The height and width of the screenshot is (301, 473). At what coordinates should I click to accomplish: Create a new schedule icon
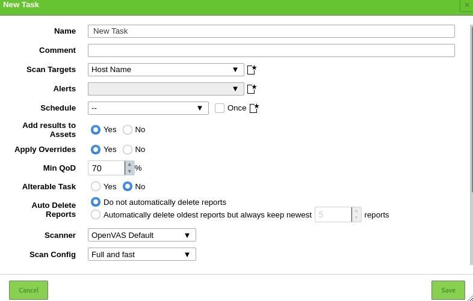pos(255,108)
